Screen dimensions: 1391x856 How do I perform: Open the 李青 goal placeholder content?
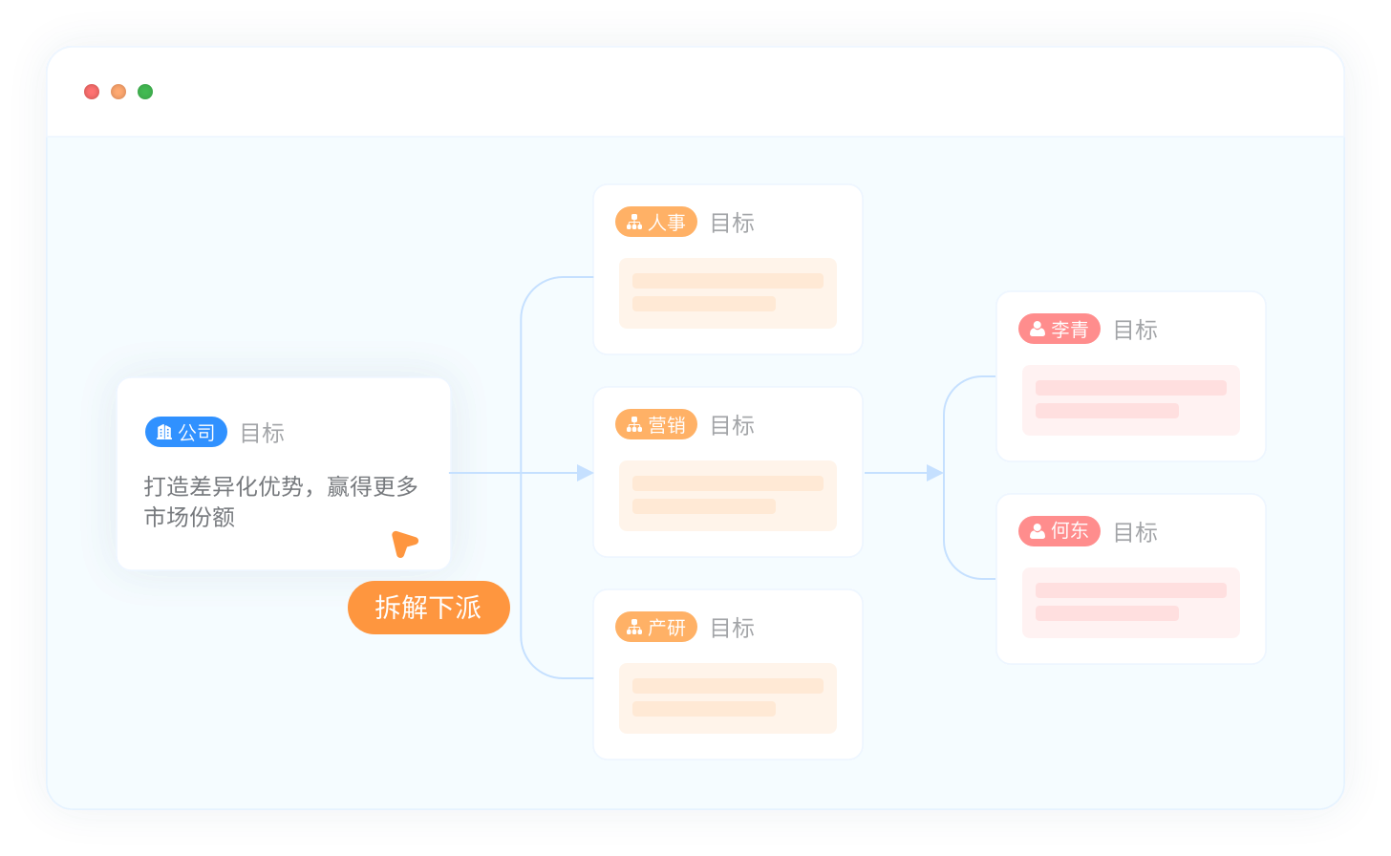tap(1131, 400)
